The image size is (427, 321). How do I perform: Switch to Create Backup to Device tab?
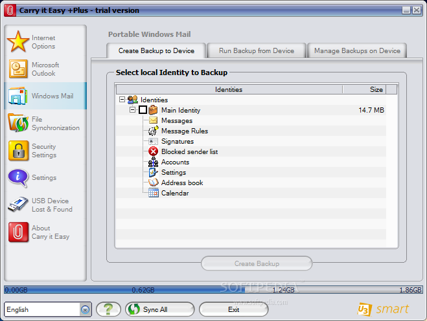point(156,50)
